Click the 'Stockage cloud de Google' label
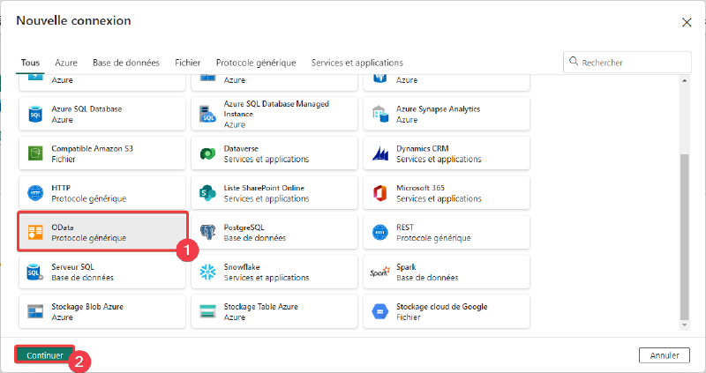The height and width of the screenshot is (373, 706). [442, 306]
